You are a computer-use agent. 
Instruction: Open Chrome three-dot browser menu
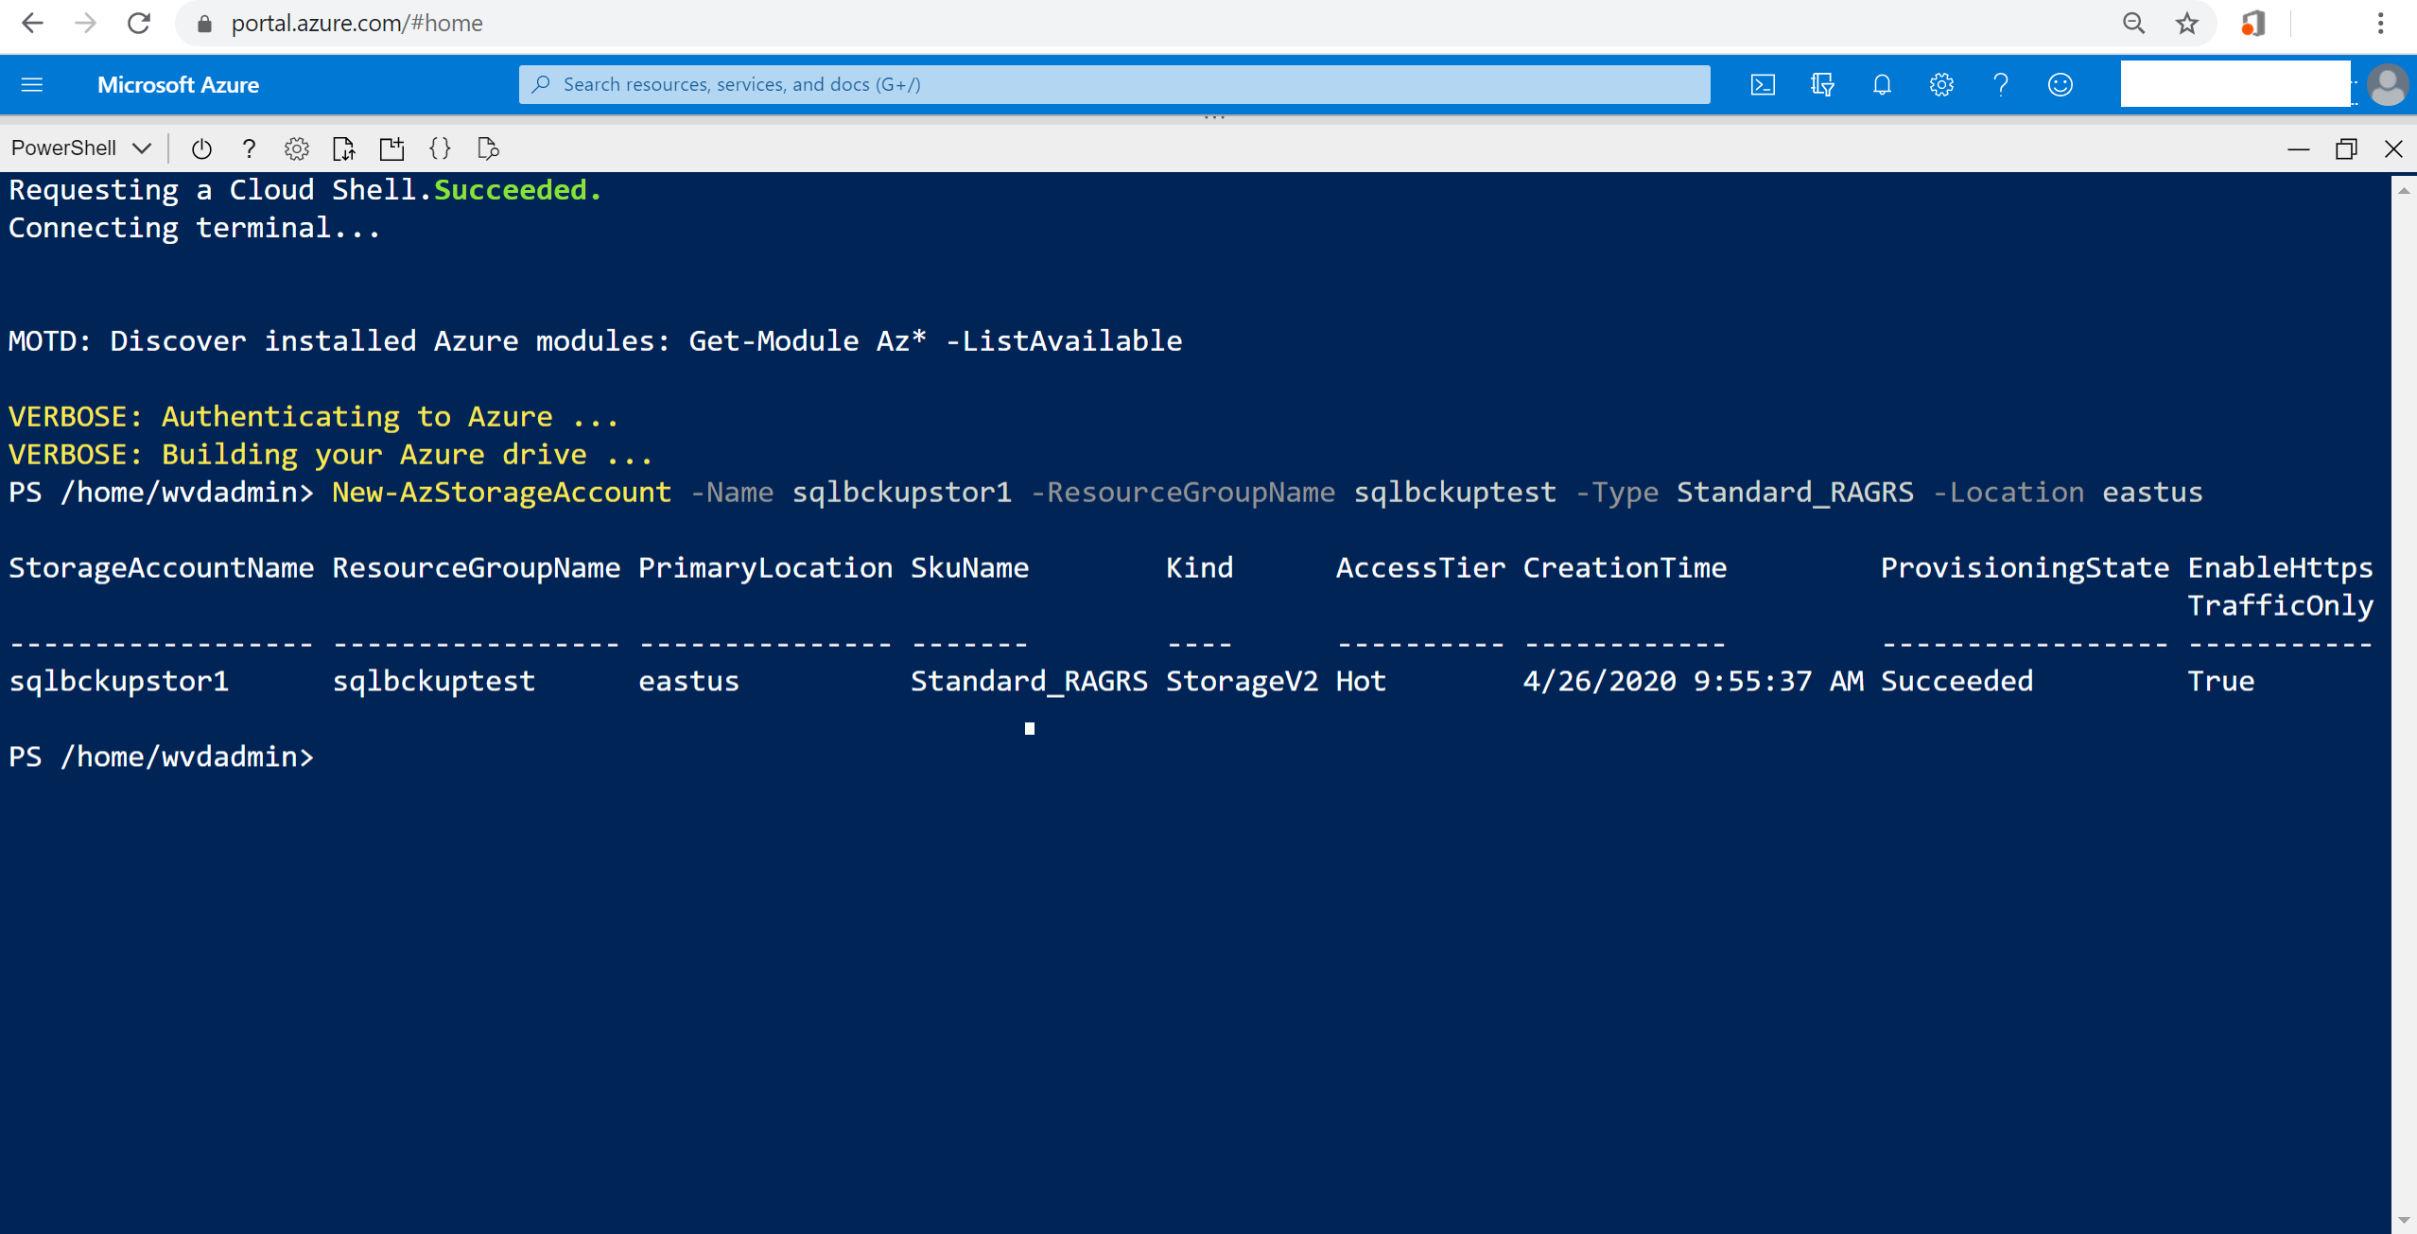pos(2380,24)
